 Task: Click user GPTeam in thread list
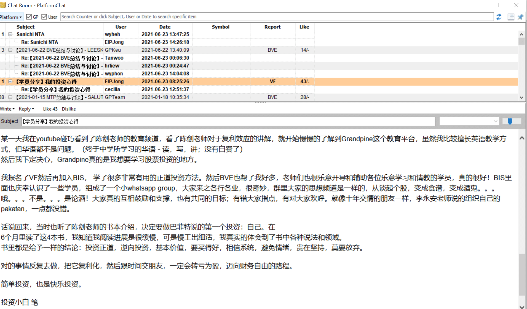tap(115, 97)
